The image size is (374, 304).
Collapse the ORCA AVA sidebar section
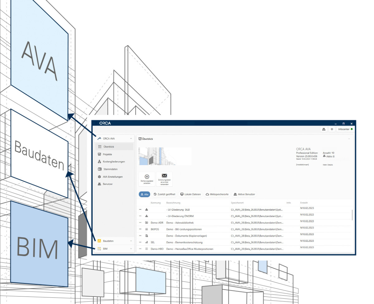(x=131, y=139)
